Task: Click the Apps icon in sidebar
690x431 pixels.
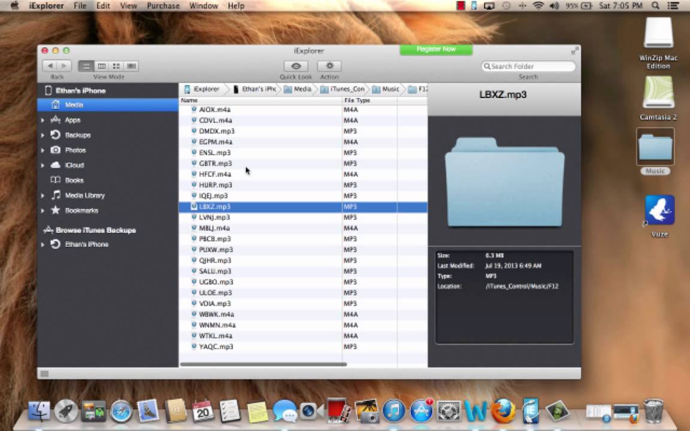Action: [56, 120]
